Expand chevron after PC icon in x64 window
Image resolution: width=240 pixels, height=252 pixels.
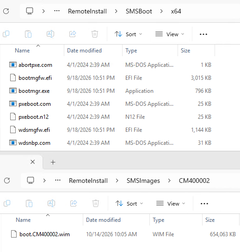[43, 11]
